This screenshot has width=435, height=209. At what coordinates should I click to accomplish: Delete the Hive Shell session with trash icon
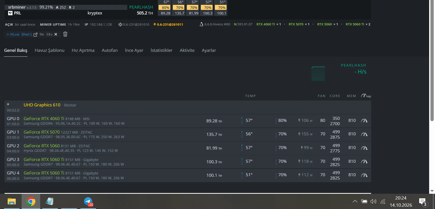65,34
